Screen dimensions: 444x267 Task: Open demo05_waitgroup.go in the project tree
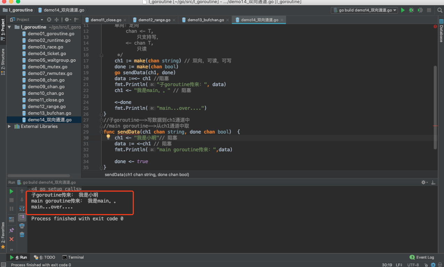tap(52, 60)
